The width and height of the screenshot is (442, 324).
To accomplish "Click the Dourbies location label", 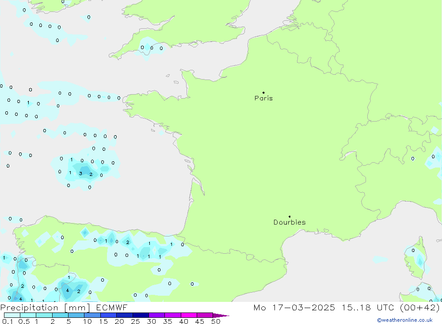I will [290, 222].
